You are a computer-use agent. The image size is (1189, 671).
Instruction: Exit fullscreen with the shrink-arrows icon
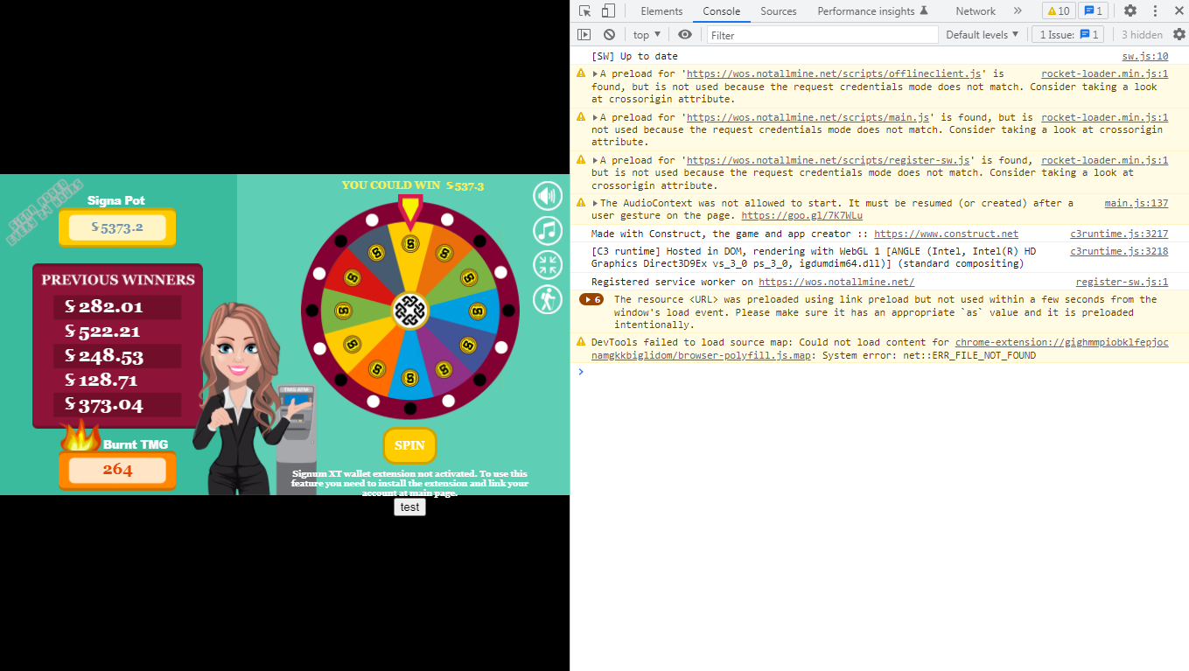pos(547,265)
